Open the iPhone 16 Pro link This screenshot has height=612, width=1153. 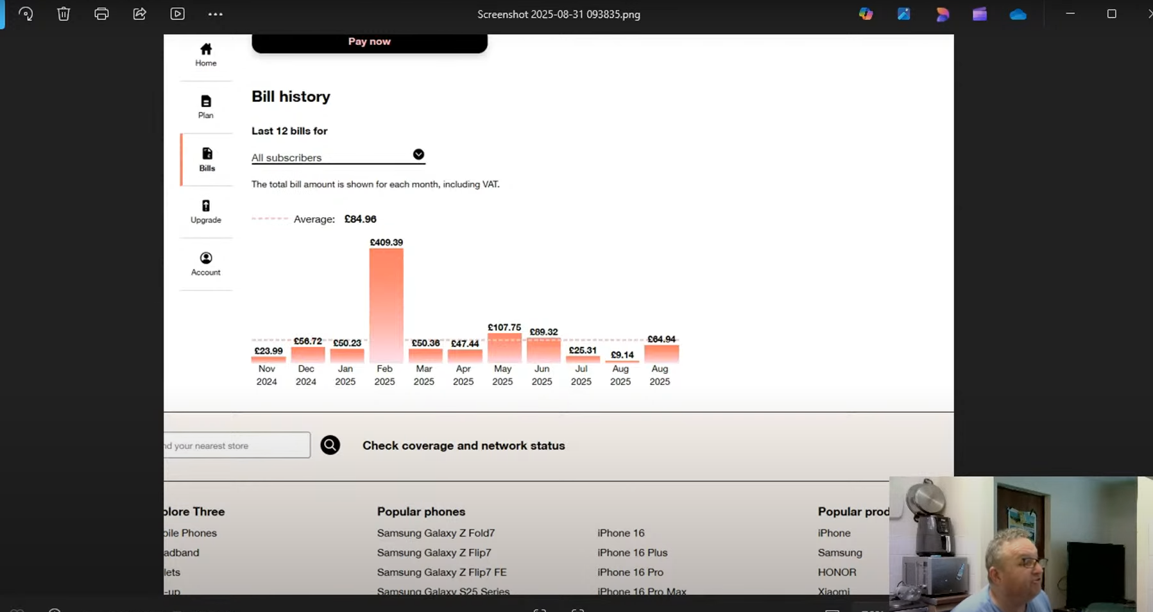pos(630,572)
